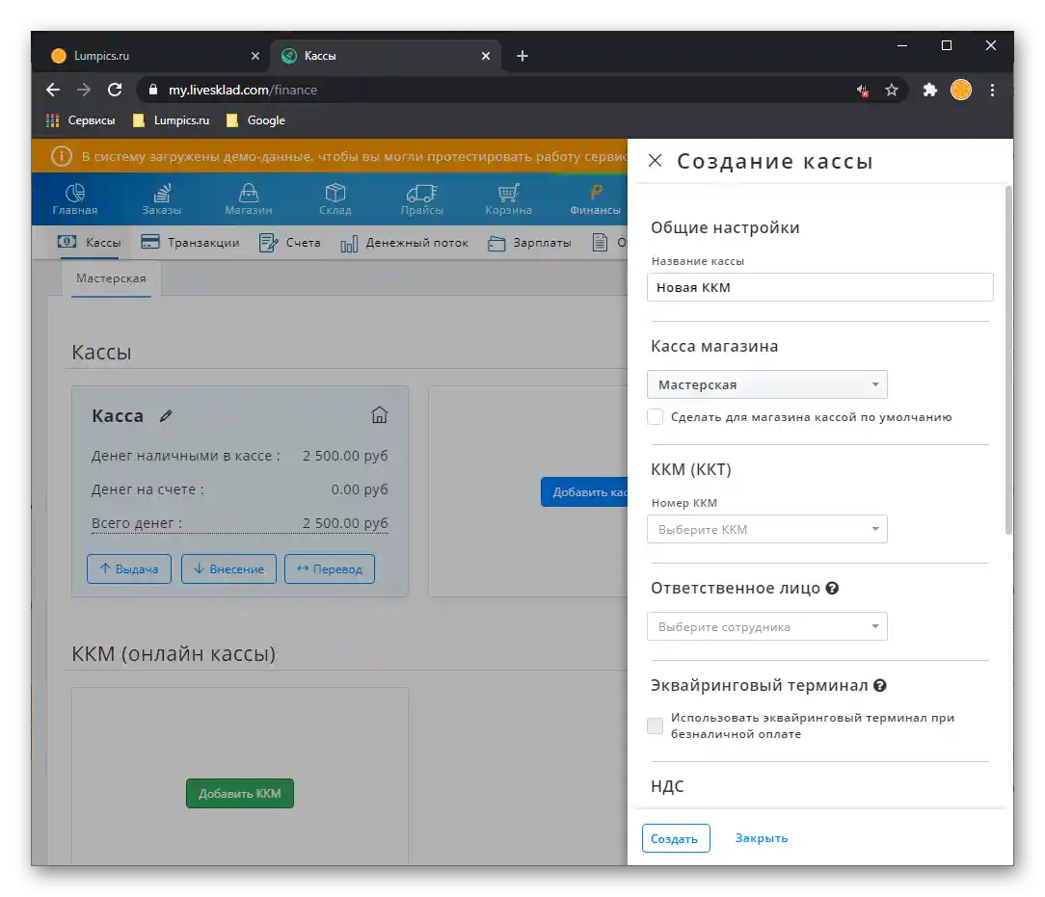This screenshot has width=1045, height=897.
Task: Click Денег на счете 0.00 руб value
Action: (x=360, y=489)
